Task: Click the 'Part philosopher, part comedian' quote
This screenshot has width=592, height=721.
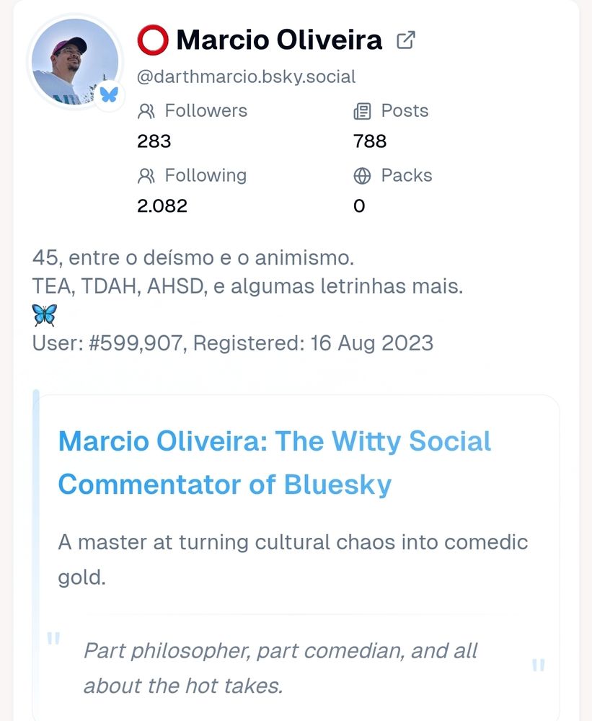Action: point(280,668)
